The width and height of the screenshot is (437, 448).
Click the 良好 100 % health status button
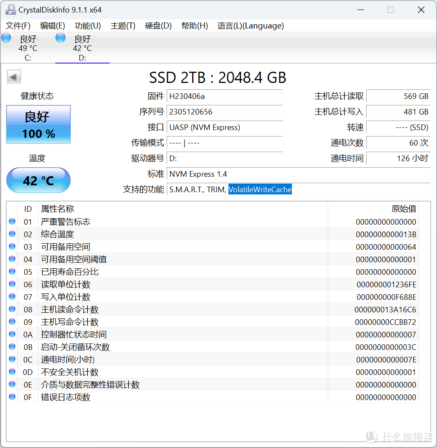click(38, 124)
